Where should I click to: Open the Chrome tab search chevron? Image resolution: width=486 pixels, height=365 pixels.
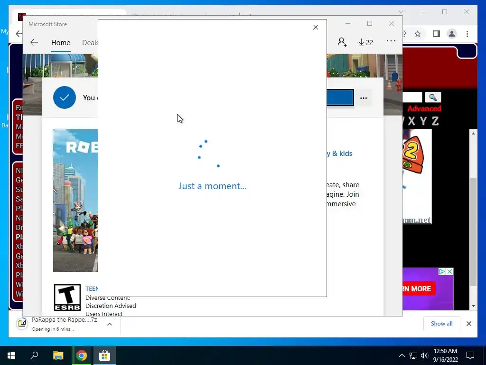[x=401, y=12]
